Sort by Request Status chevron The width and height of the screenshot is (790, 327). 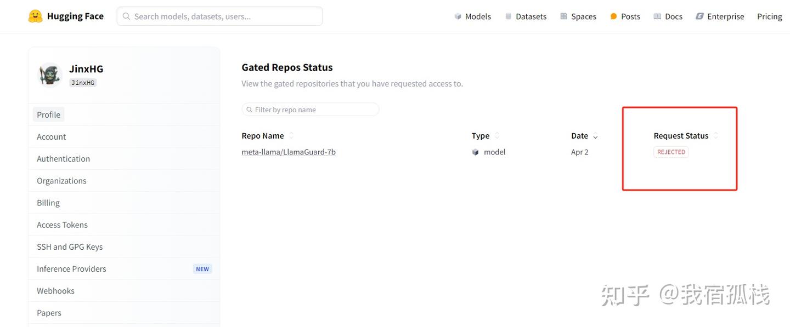pyautogui.click(x=715, y=136)
